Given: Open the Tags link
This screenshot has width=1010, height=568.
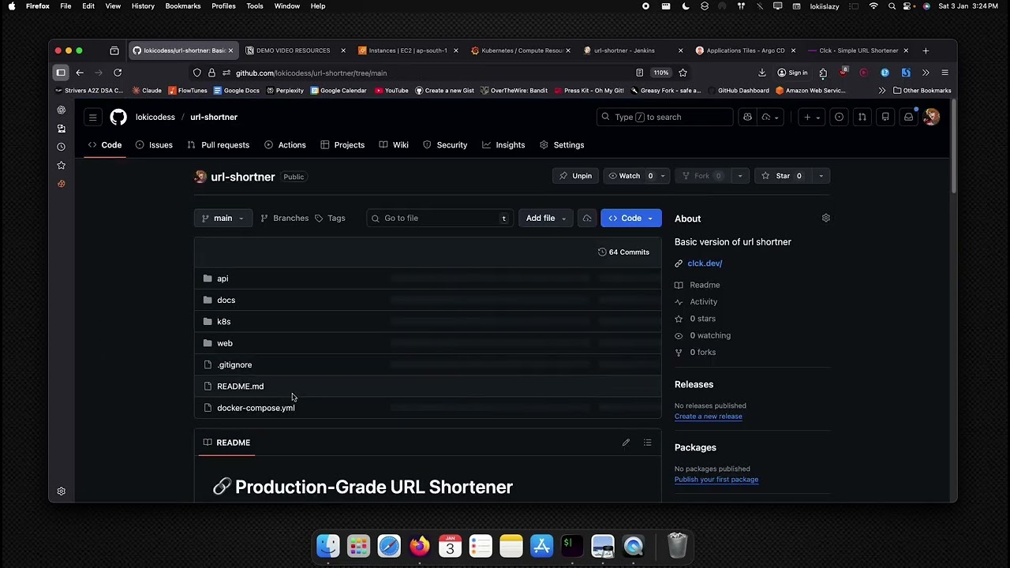Looking at the screenshot, I should pyautogui.click(x=330, y=219).
